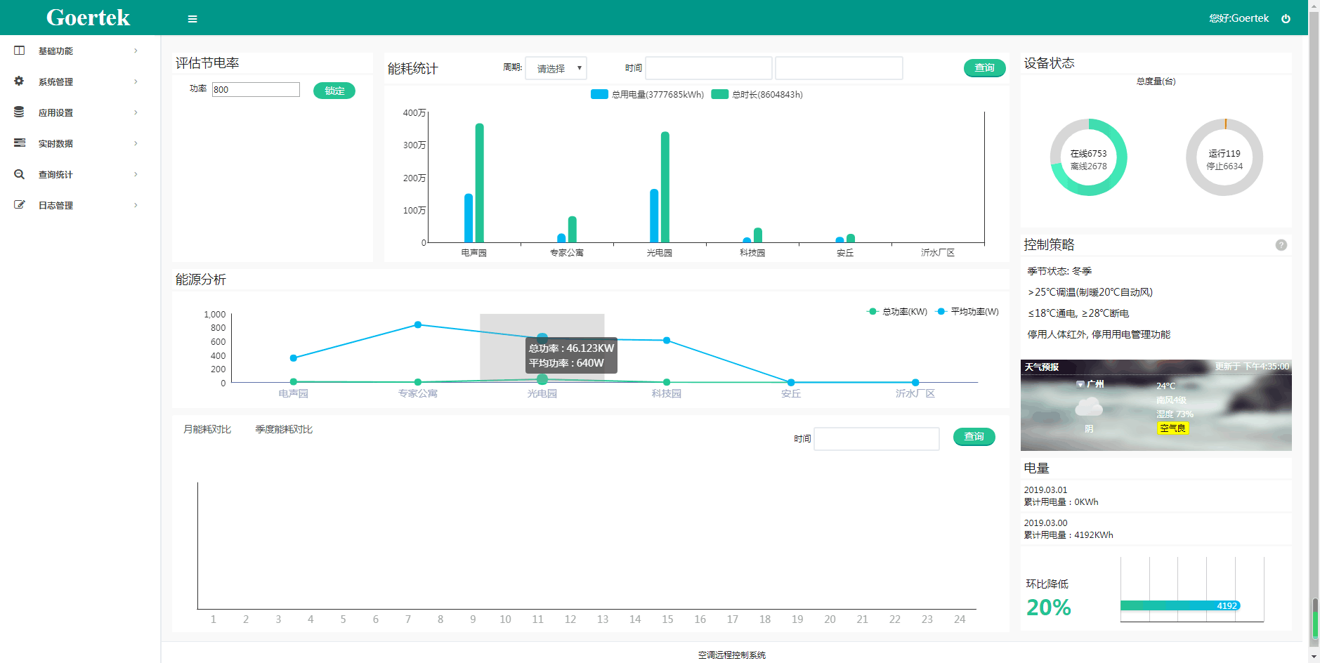Click the 基础功能 panel icon
1320x663 pixels.
(19, 51)
